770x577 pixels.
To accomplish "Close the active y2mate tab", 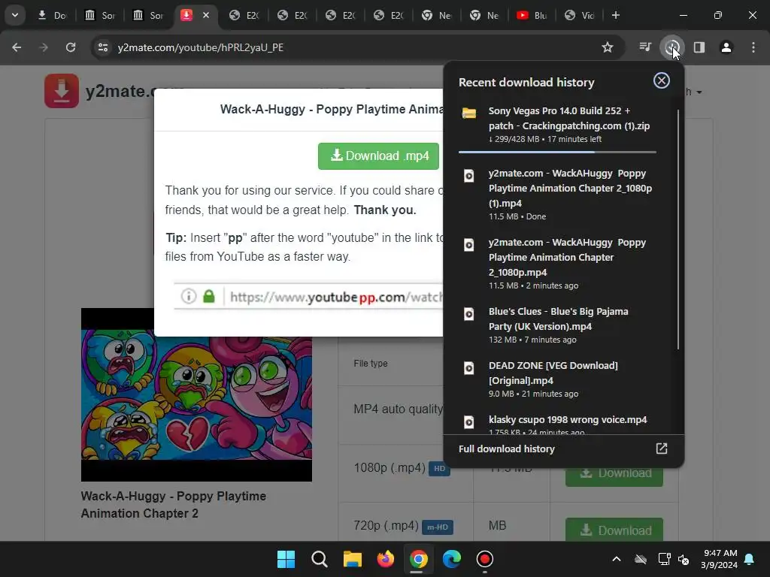I will click(x=206, y=15).
